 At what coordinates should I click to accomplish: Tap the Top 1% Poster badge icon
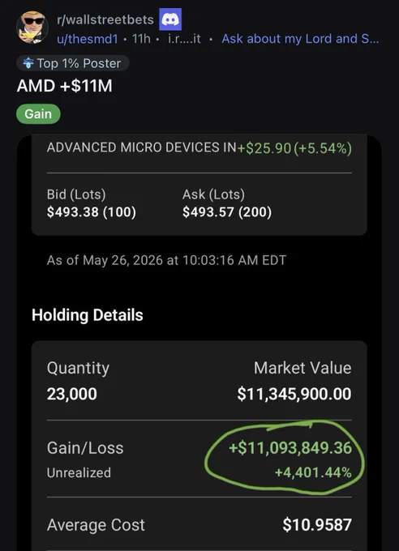click(x=28, y=63)
